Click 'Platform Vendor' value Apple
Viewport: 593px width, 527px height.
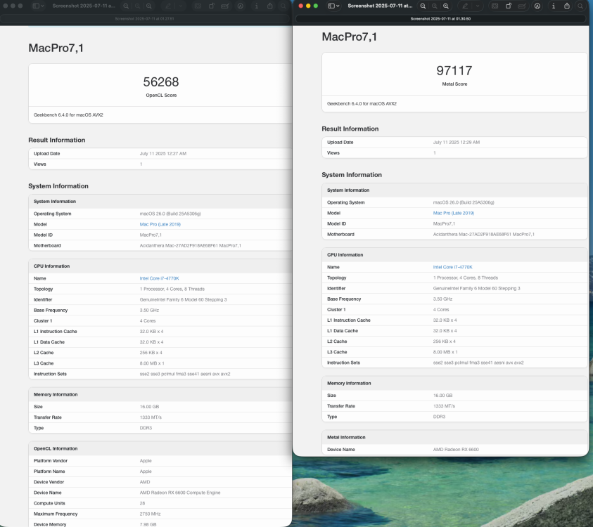click(146, 461)
